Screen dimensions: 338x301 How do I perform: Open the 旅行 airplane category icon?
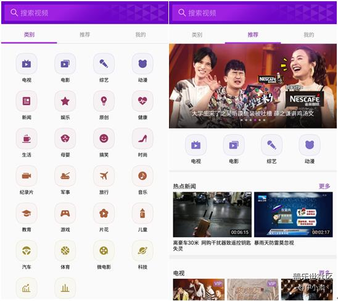[104, 176]
